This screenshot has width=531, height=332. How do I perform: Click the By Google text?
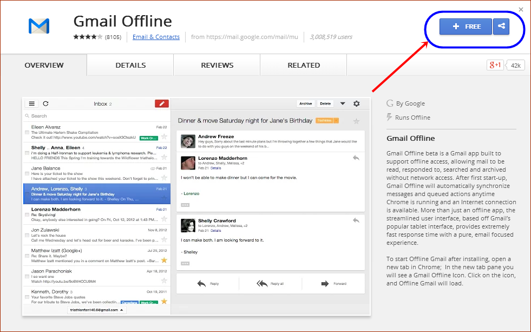pyautogui.click(x=410, y=103)
